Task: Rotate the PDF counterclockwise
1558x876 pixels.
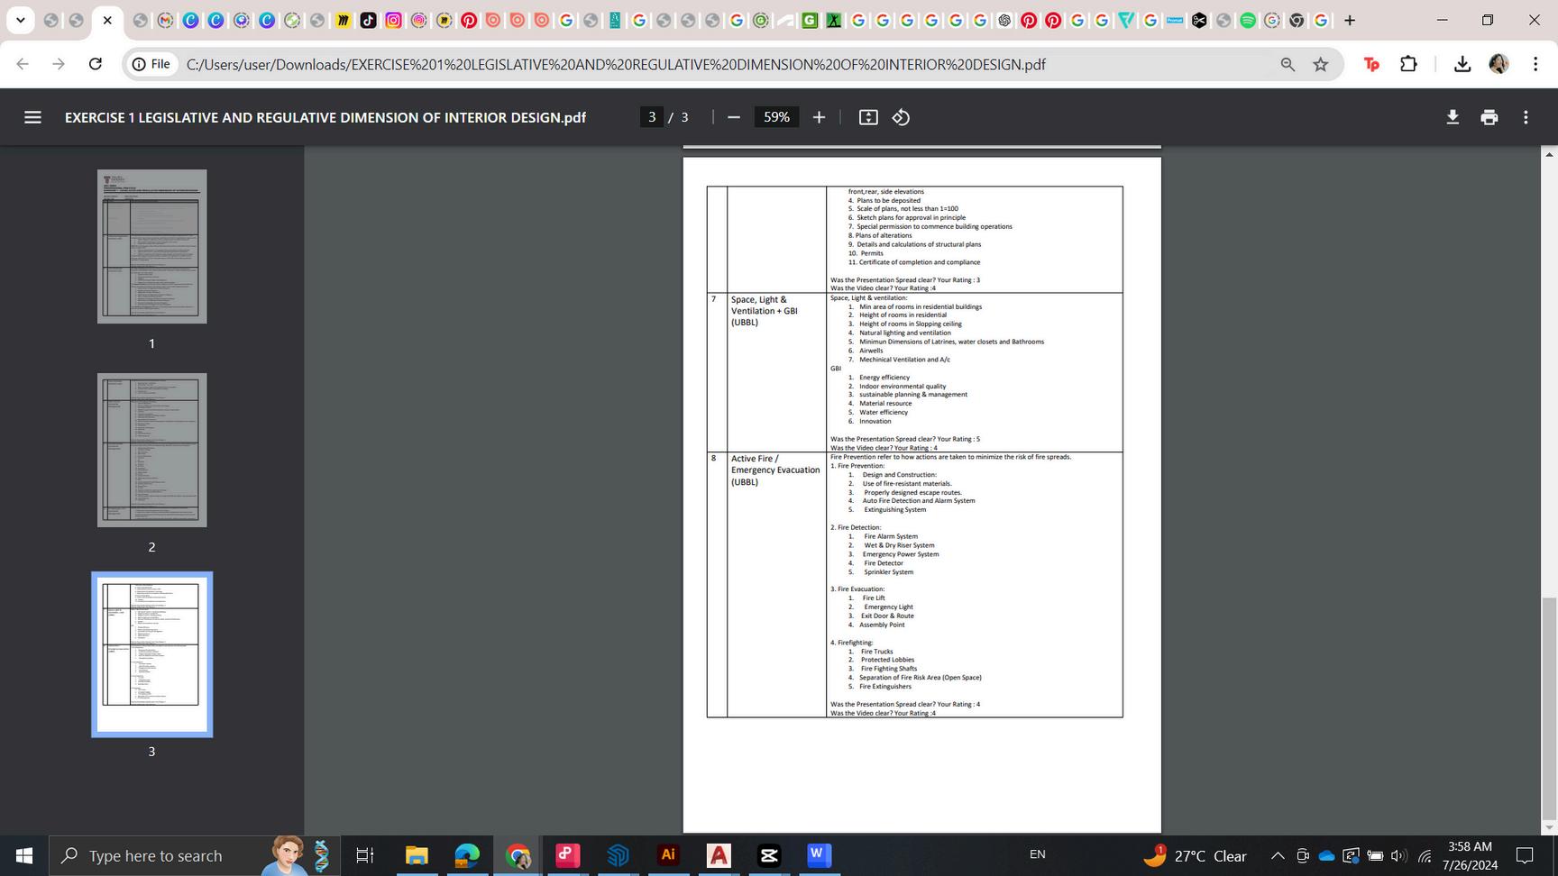Action: point(901,117)
